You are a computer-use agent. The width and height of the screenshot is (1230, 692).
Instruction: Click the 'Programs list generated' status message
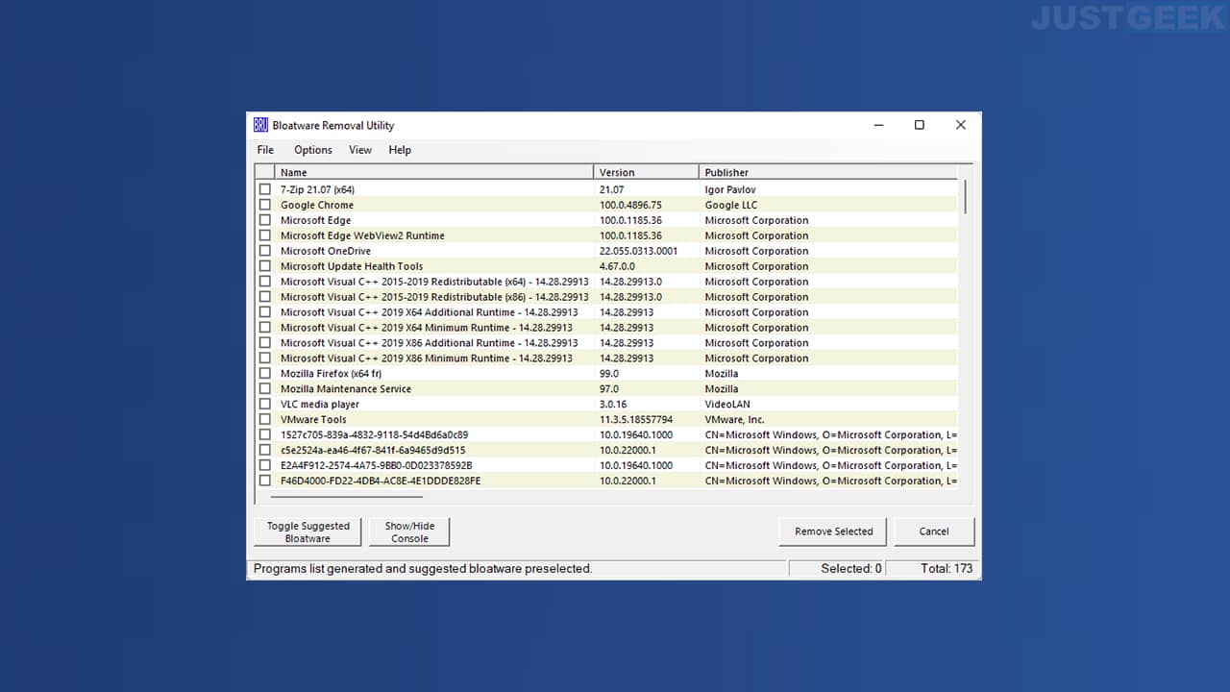pyautogui.click(x=423, y=569)
